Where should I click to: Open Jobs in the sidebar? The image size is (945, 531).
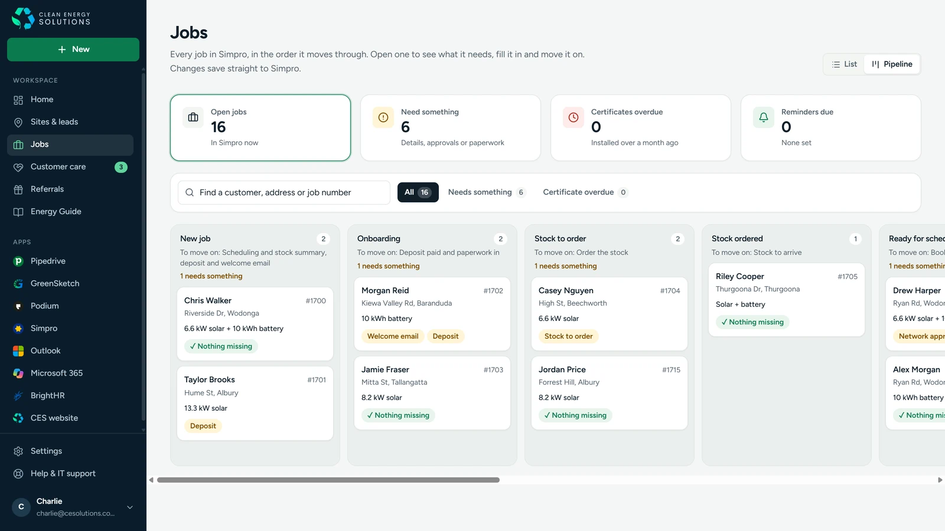tap(70, 145)
